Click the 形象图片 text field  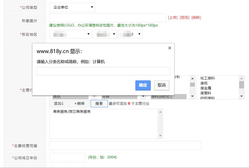tap(107, 18)
